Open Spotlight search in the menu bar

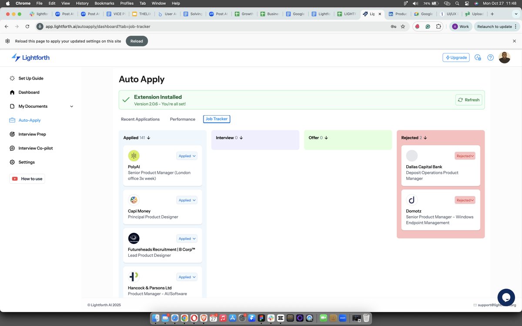457,3
